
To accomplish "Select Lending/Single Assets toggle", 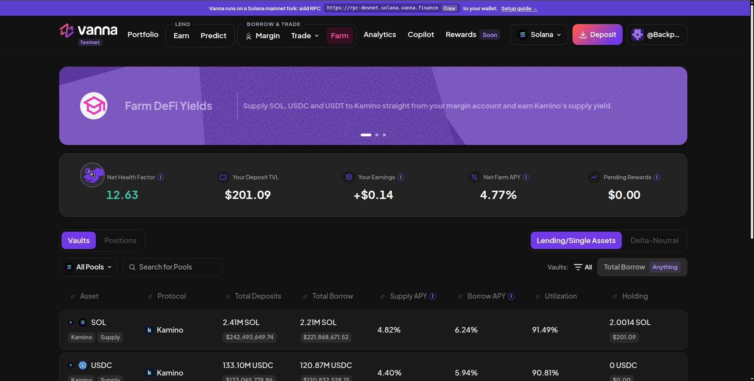I will (576, 240).
